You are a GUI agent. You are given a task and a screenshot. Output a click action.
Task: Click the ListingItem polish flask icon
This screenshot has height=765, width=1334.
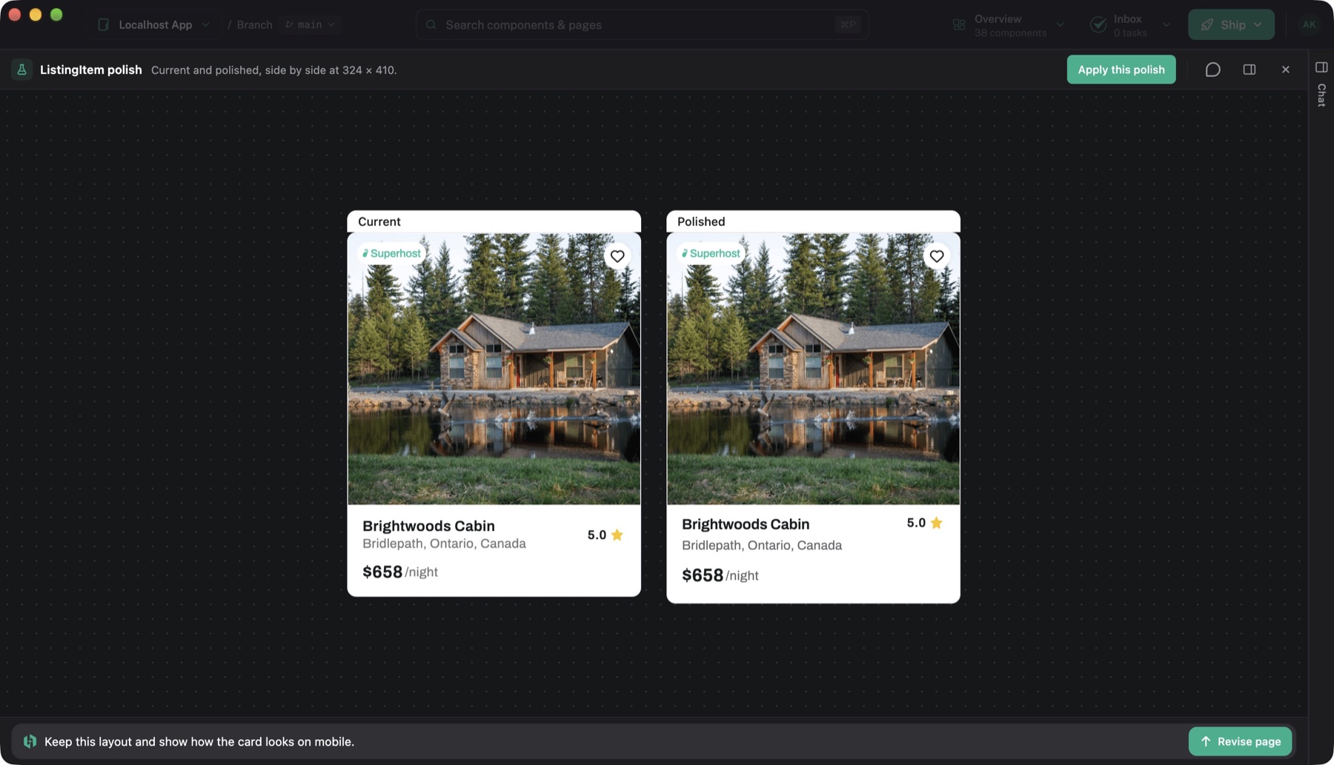coord(21,70)
